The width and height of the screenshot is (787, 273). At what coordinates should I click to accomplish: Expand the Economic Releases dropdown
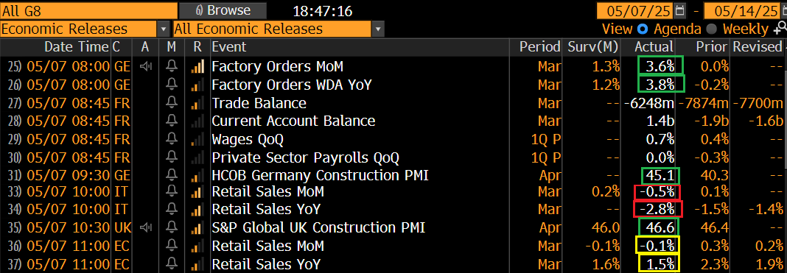click(x=164, y=29)
